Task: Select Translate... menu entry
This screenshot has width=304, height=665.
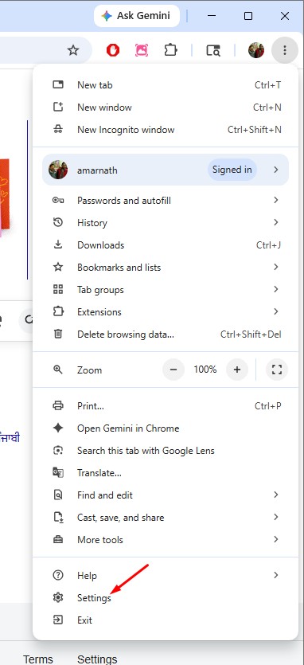Action: click(166, 473)
